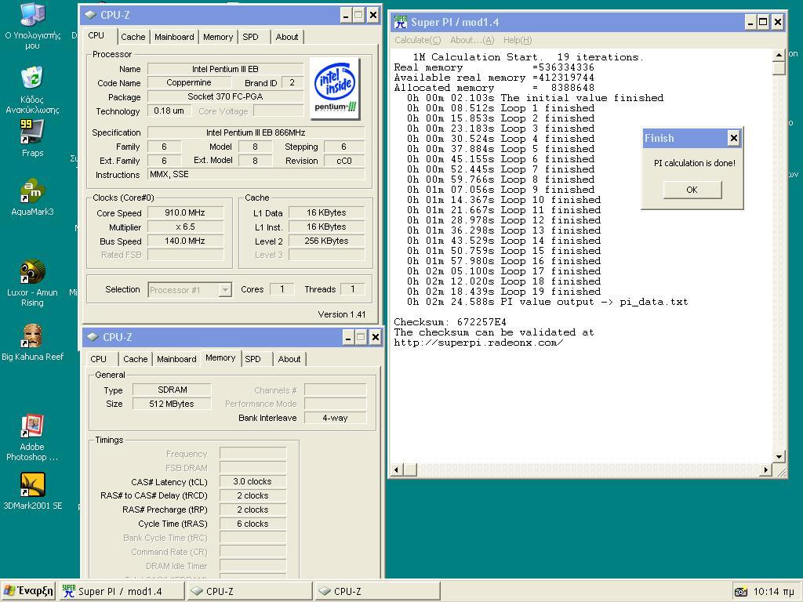
Task: Open the About tab in upper CPU-Z
Action: point(287,37)
